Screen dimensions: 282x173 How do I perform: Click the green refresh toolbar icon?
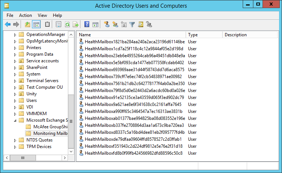tap(67, 25)
